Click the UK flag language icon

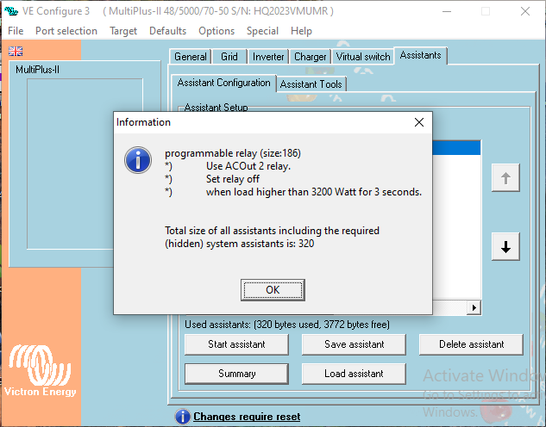(16, 52)
